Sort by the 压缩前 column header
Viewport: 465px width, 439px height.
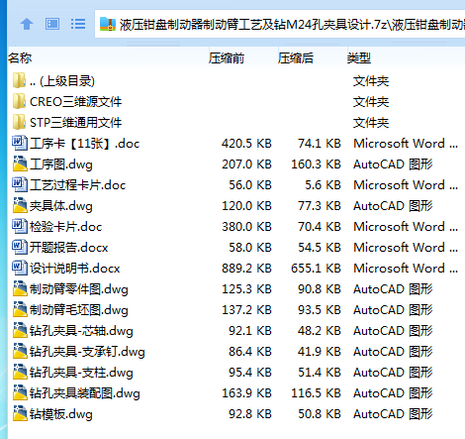(227, 58)
